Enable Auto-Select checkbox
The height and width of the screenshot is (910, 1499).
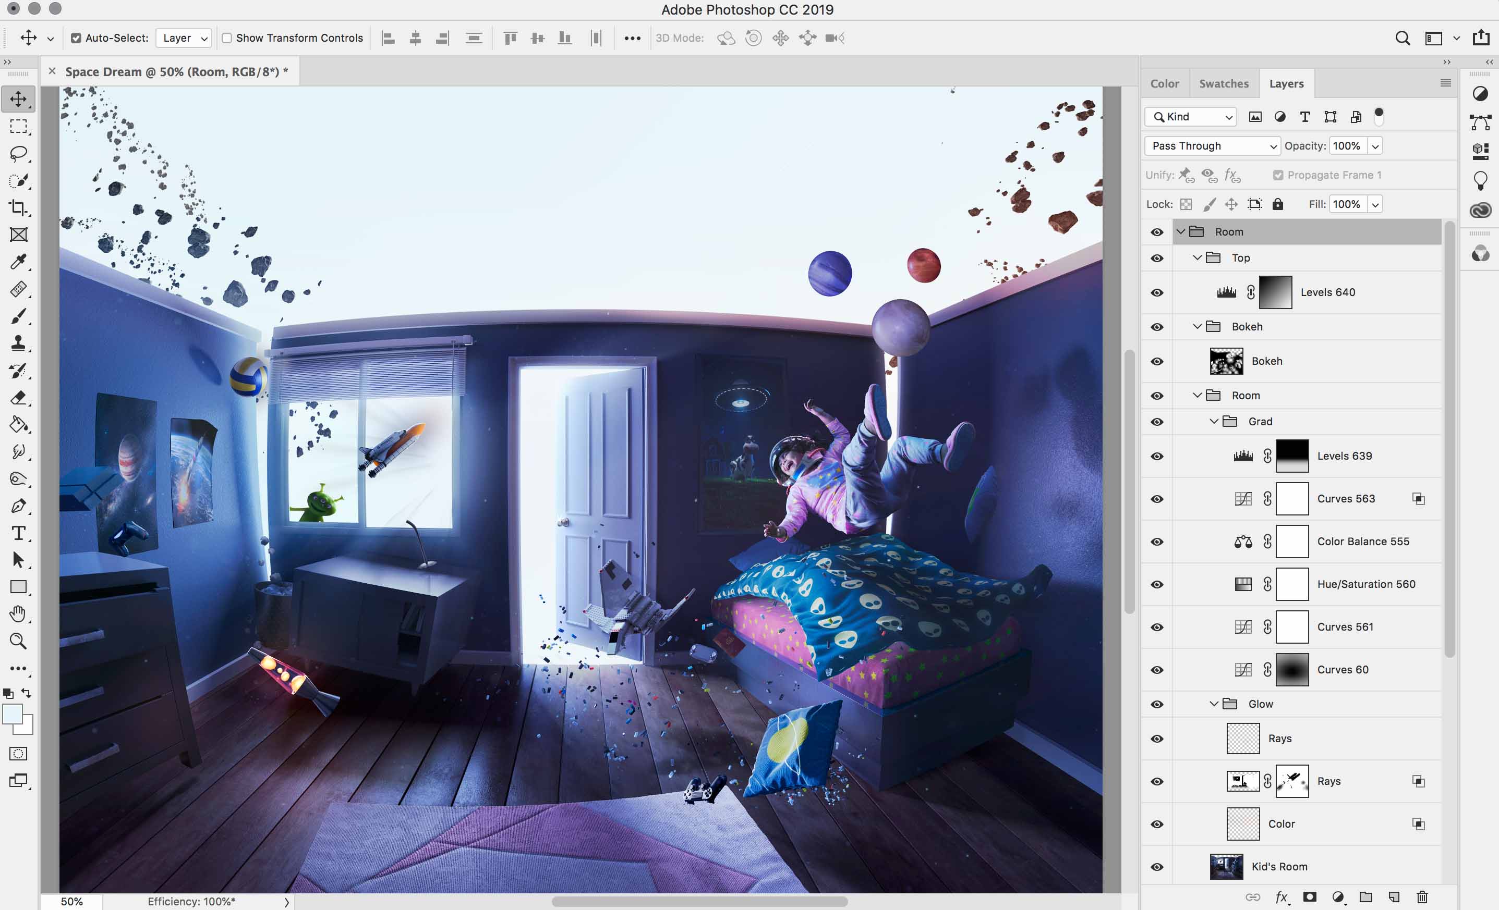(75, 38)
